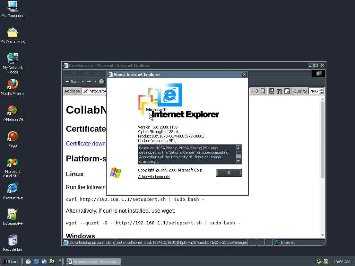Expand the Forward history dropdown arrow
This screenshot has width=355, height=266.
click(x=95, y=82)
